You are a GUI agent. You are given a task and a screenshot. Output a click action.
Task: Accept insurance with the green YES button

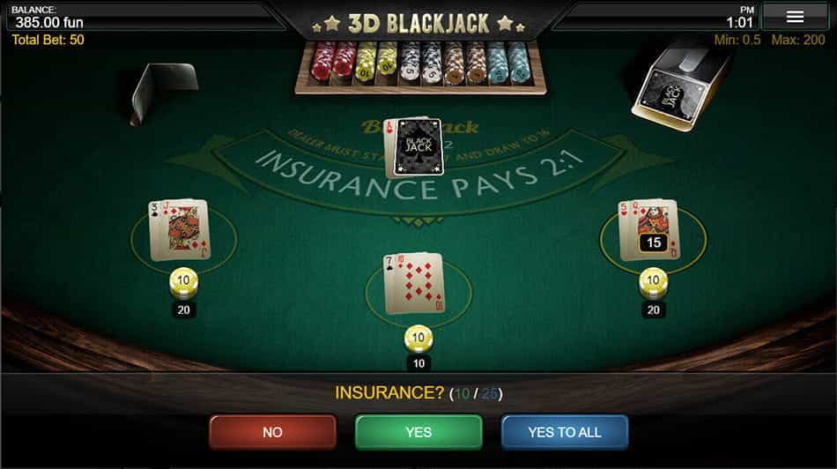coord(418,432)
